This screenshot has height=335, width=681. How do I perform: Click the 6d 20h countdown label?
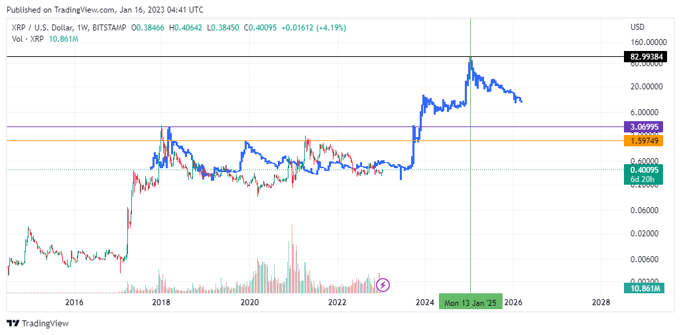pos(643,180)
